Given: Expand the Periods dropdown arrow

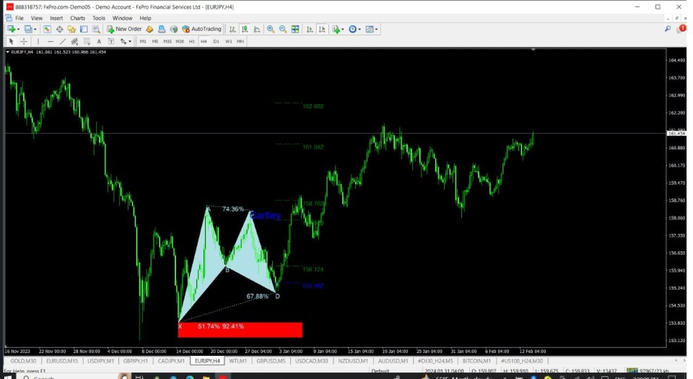Looking at the screenshot, I should (x=359, y=29).
